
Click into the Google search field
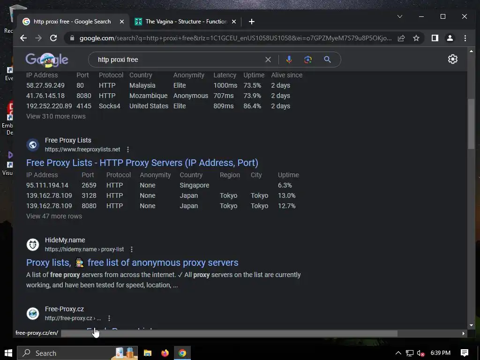point(179,60)
